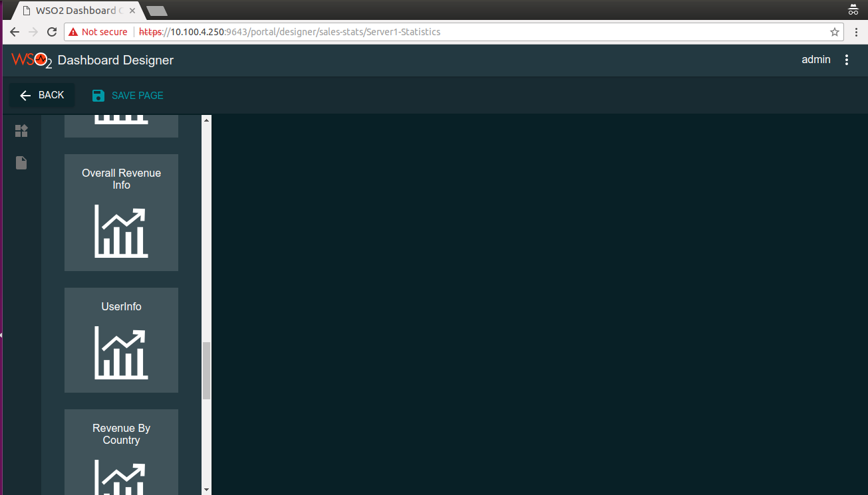The width and height of the screenshot is (868, 495).
Task: Click the WSO2 logo in the header
Action: click(x=31, y=60)
